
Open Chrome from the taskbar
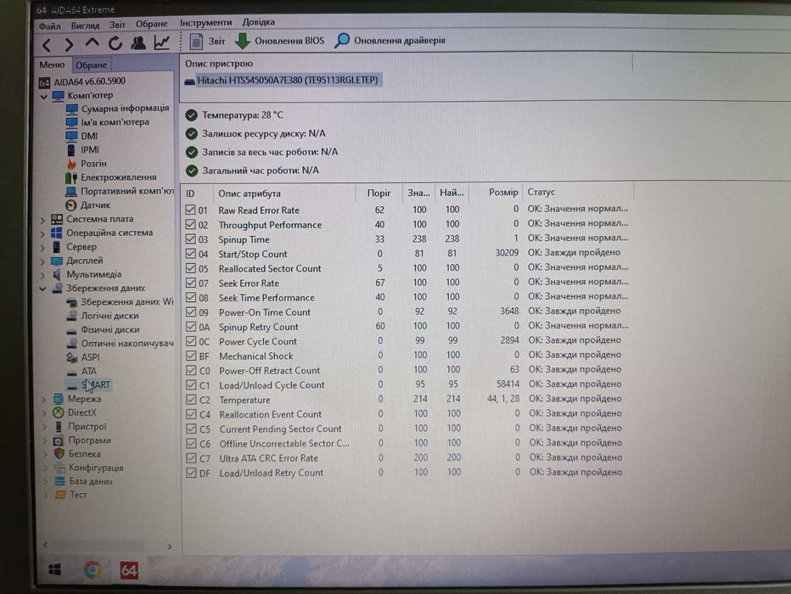tap(93, 570)
